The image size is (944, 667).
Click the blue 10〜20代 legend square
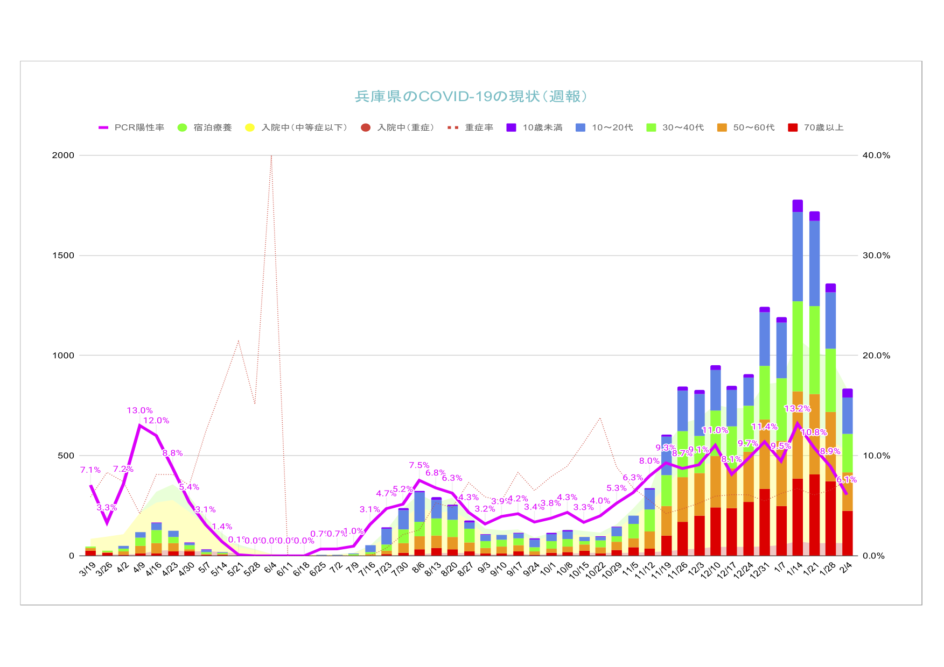[580, 127]
